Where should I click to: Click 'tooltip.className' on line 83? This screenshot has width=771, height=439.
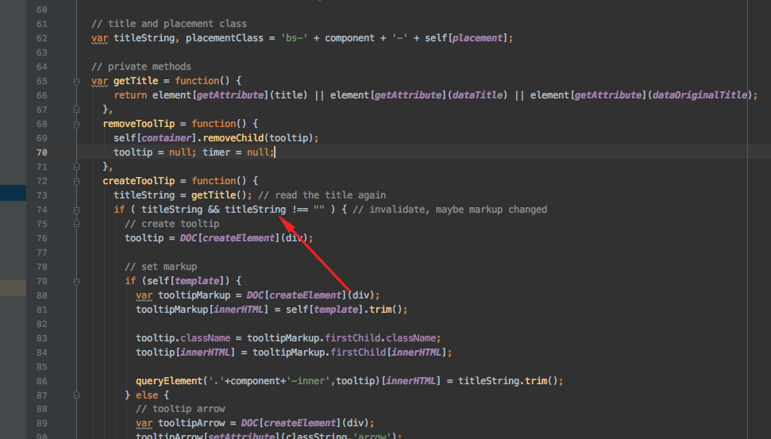[x=183, y=337]
